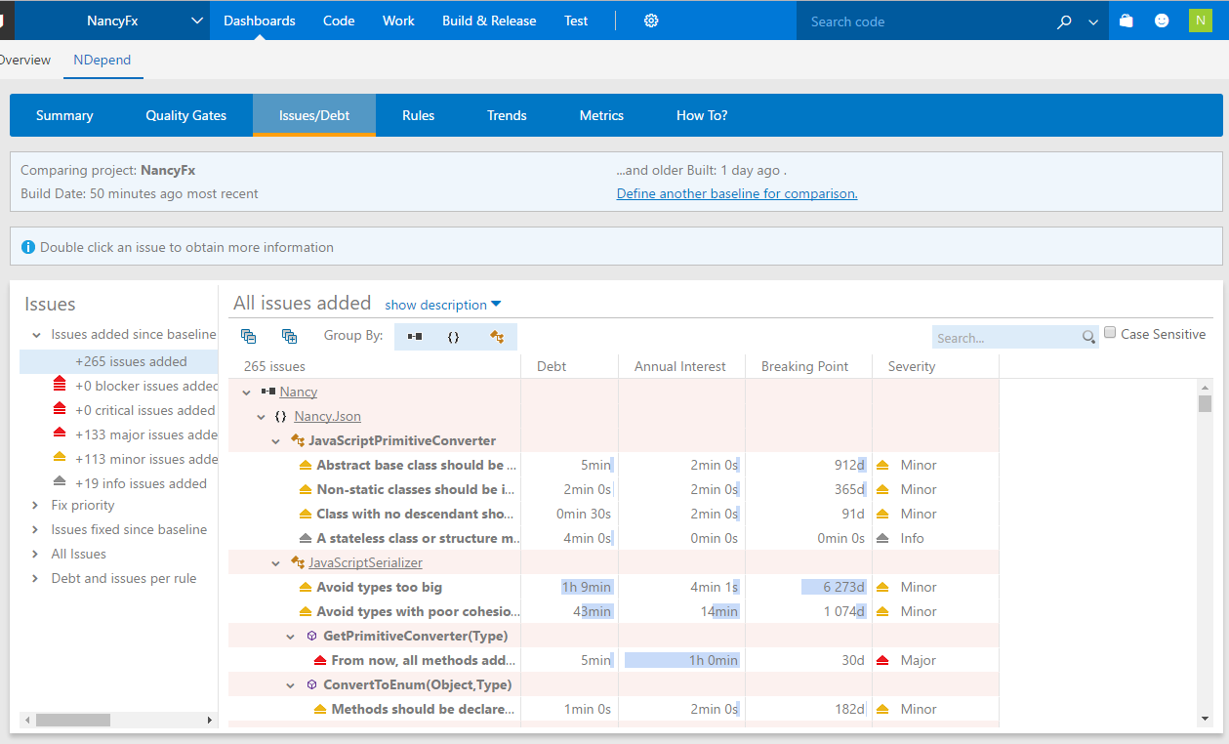Switch to the Quality Gates tab
Viewport: 1229px width, 744px height.
[x=185, y=115]
